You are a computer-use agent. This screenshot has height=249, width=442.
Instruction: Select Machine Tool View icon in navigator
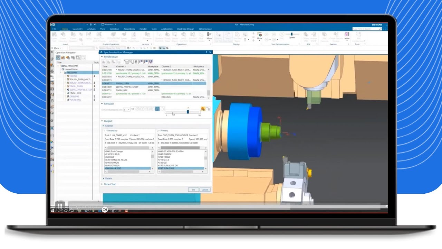63,57
